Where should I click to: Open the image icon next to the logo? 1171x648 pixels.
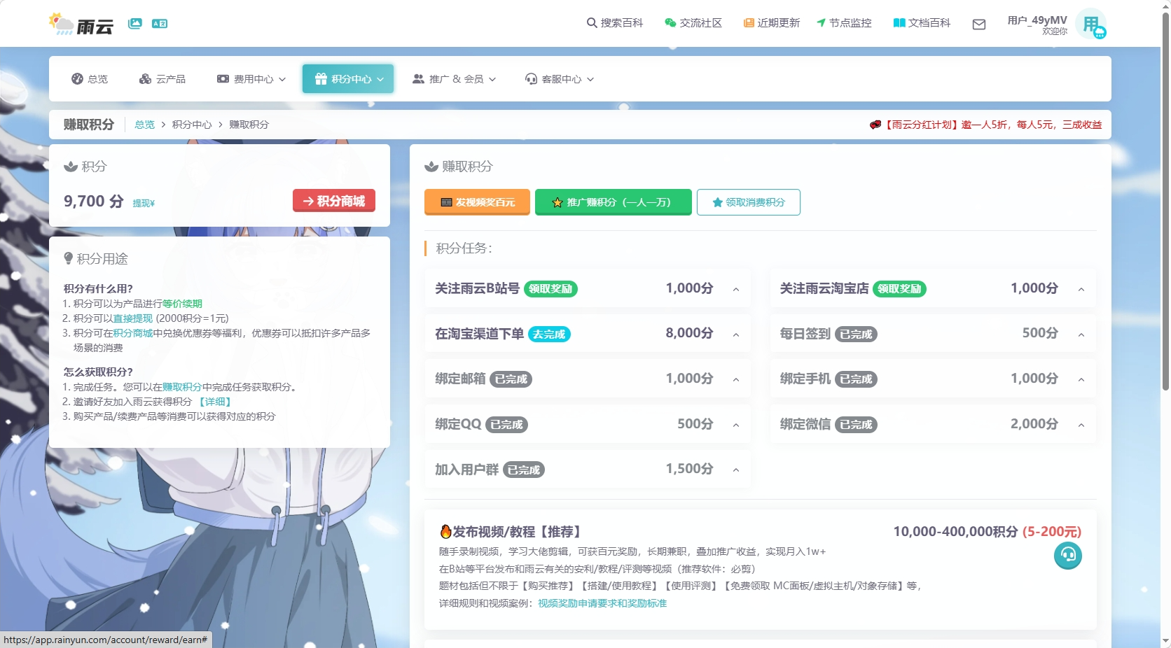[x=135, y=23]
